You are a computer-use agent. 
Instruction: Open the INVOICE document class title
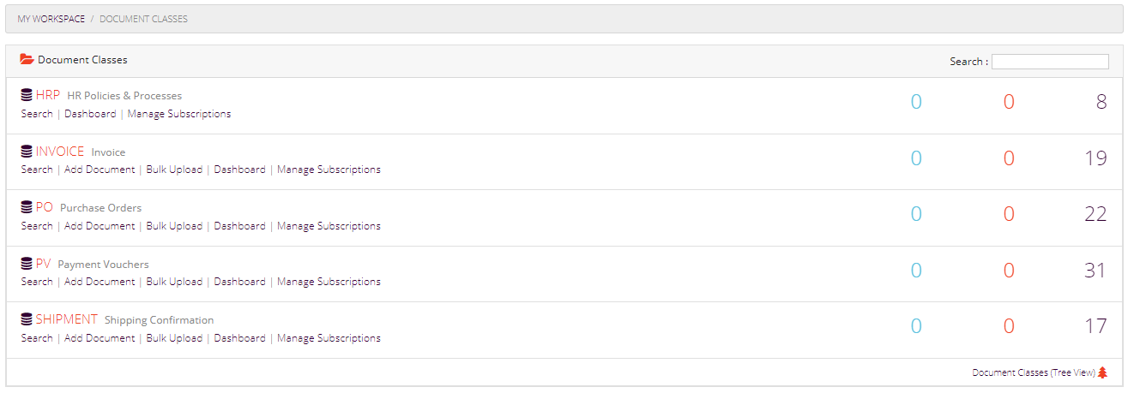[60, 152]
